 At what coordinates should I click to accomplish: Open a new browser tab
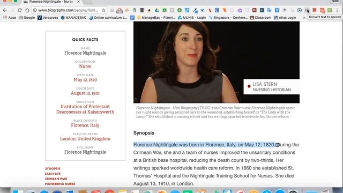pos(88,2)
